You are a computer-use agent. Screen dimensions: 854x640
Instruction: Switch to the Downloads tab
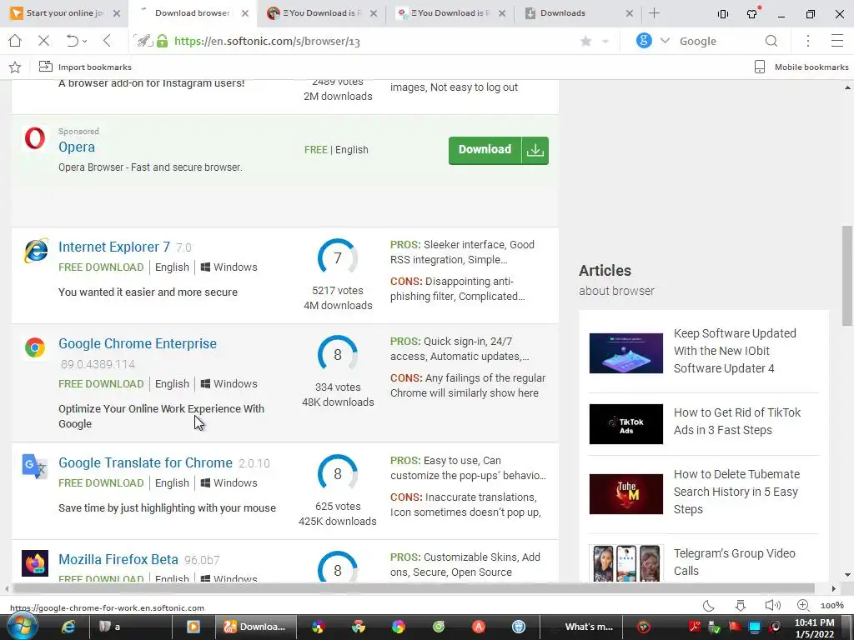(577, 13)
